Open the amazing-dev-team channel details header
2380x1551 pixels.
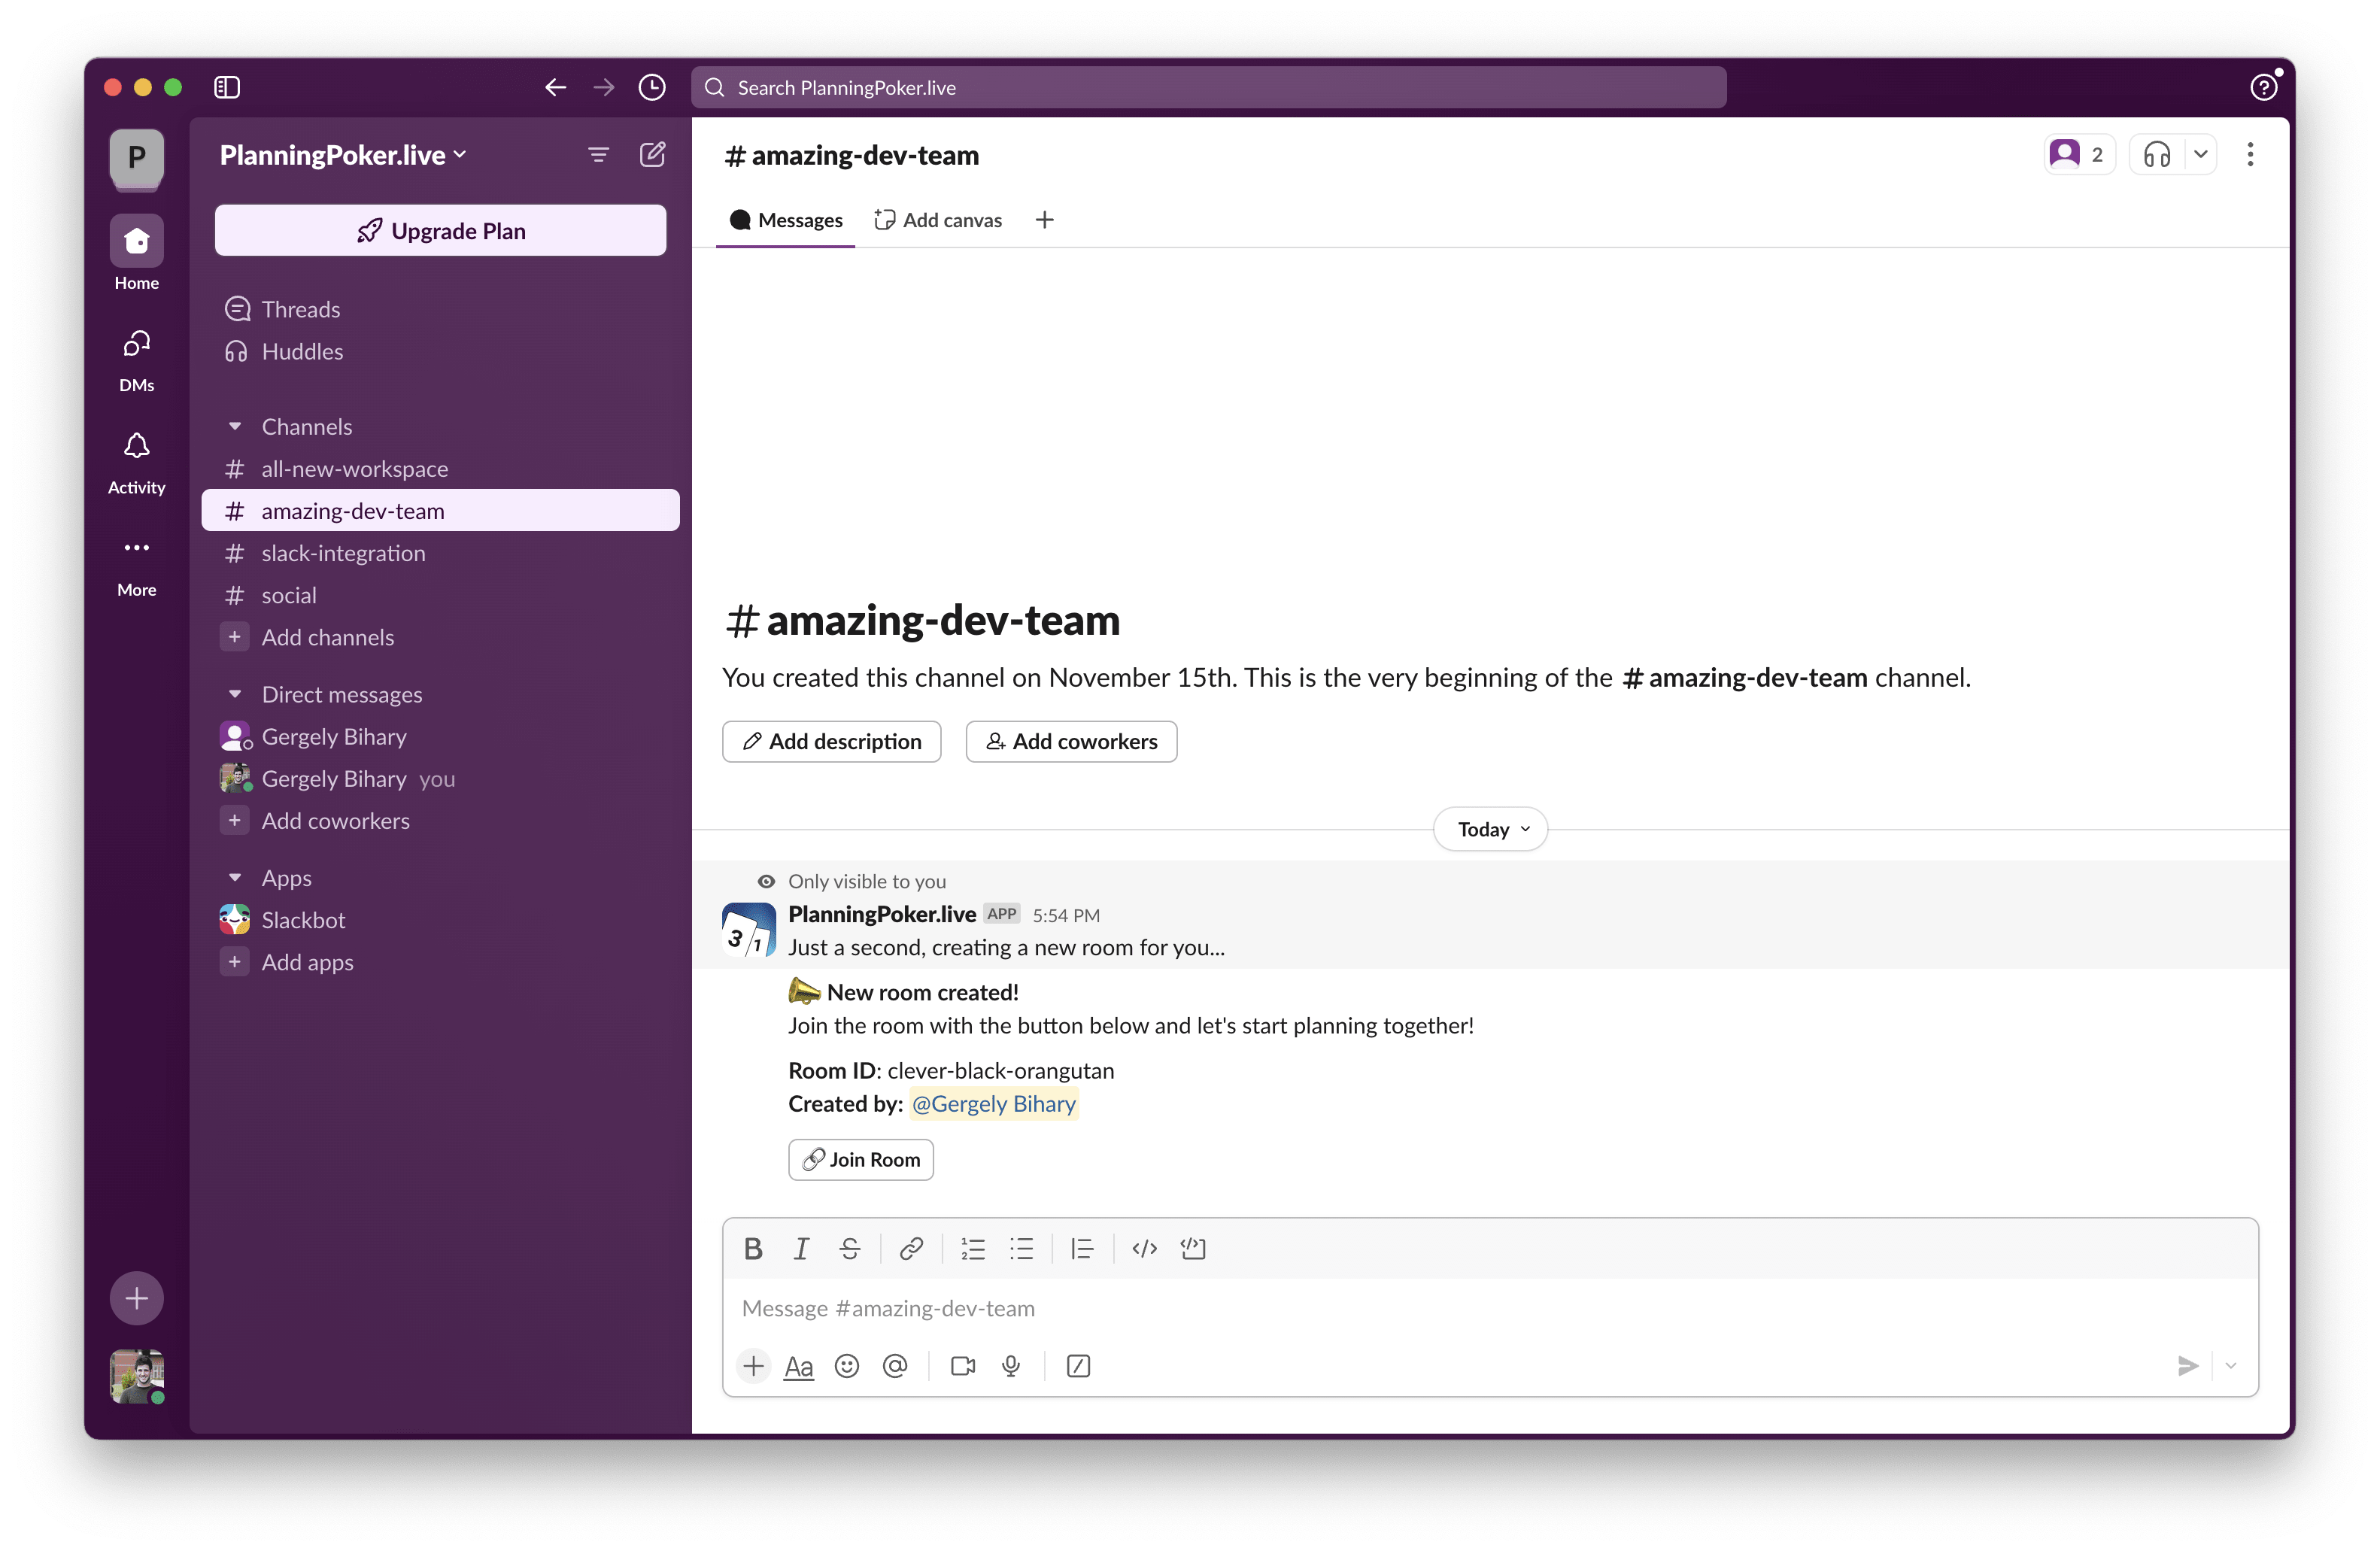851,155
